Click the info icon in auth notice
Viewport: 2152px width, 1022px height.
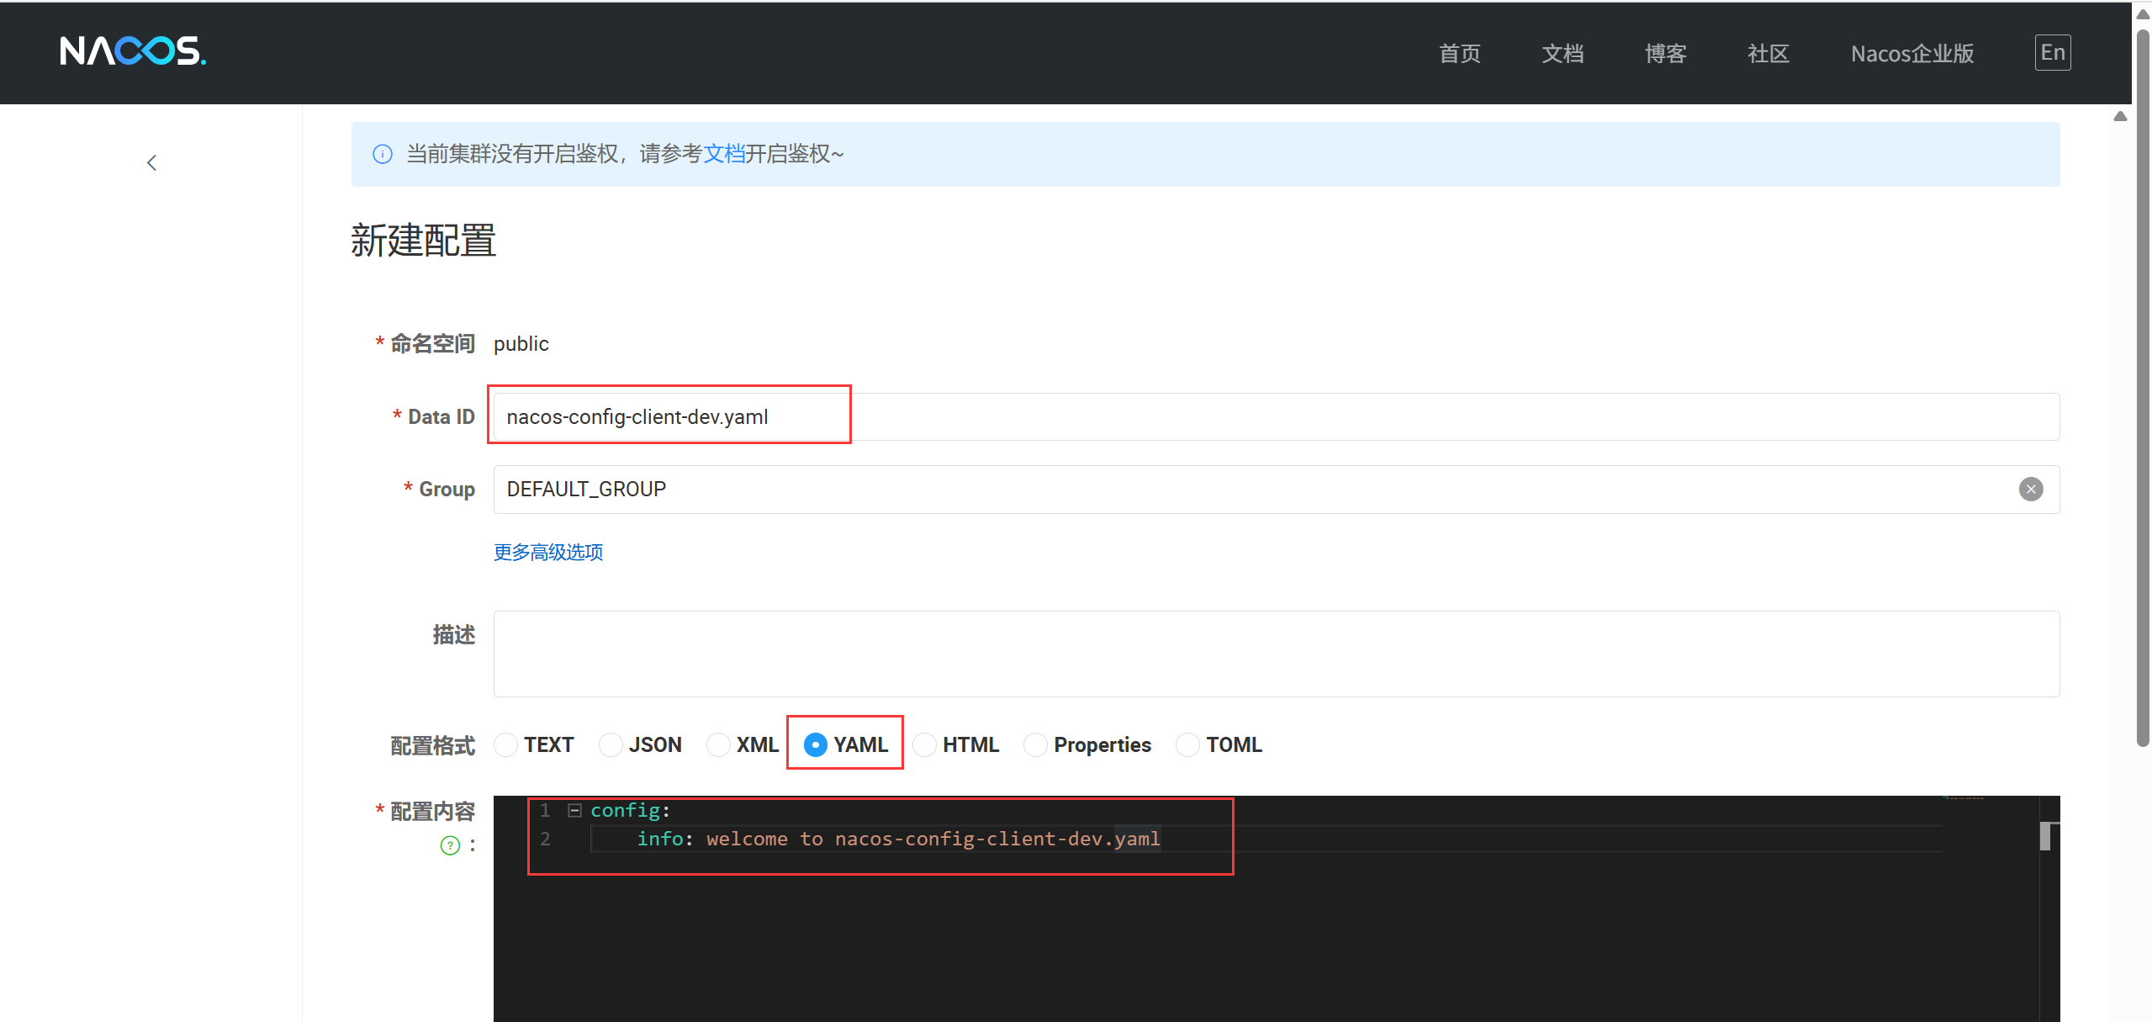coord(383,154)
